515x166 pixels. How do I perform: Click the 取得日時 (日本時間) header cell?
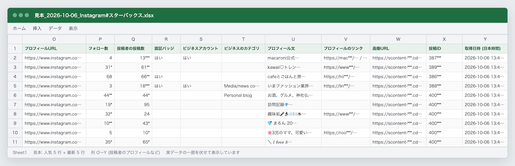click(x=485, y=48)
